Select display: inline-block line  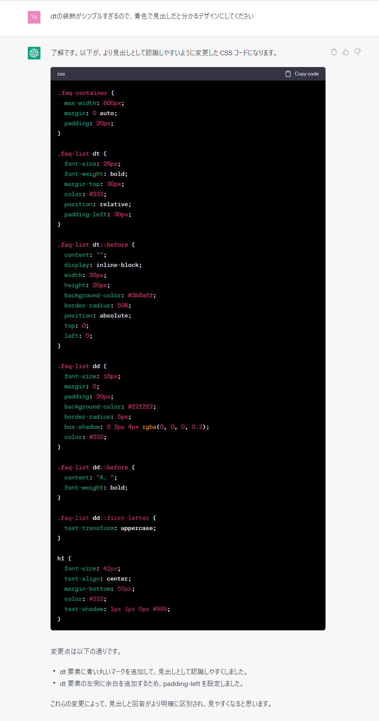(103, 265)
